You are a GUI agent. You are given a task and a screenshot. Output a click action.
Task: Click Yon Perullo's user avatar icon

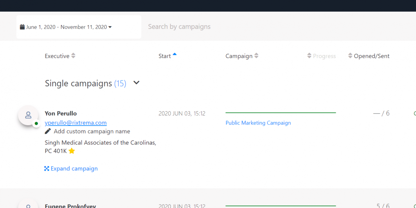click(28, 115)
